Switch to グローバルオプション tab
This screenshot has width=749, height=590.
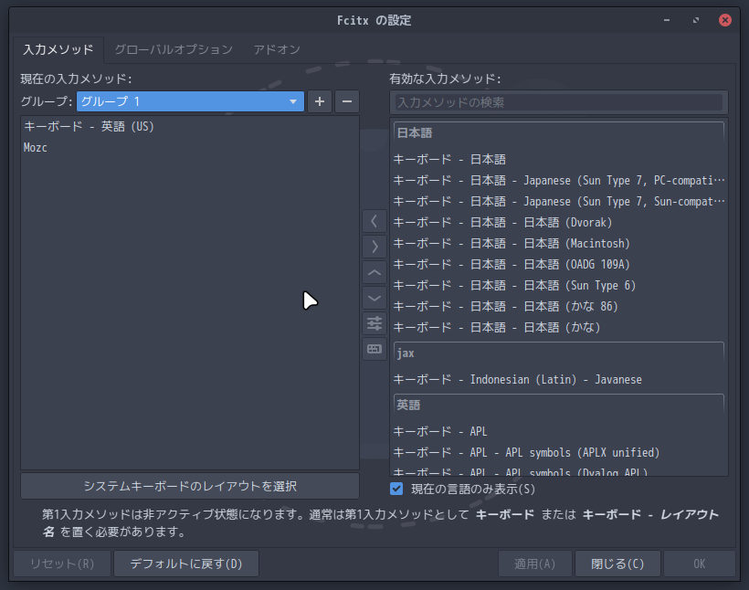pyautogui.click(x=174, y=49)
